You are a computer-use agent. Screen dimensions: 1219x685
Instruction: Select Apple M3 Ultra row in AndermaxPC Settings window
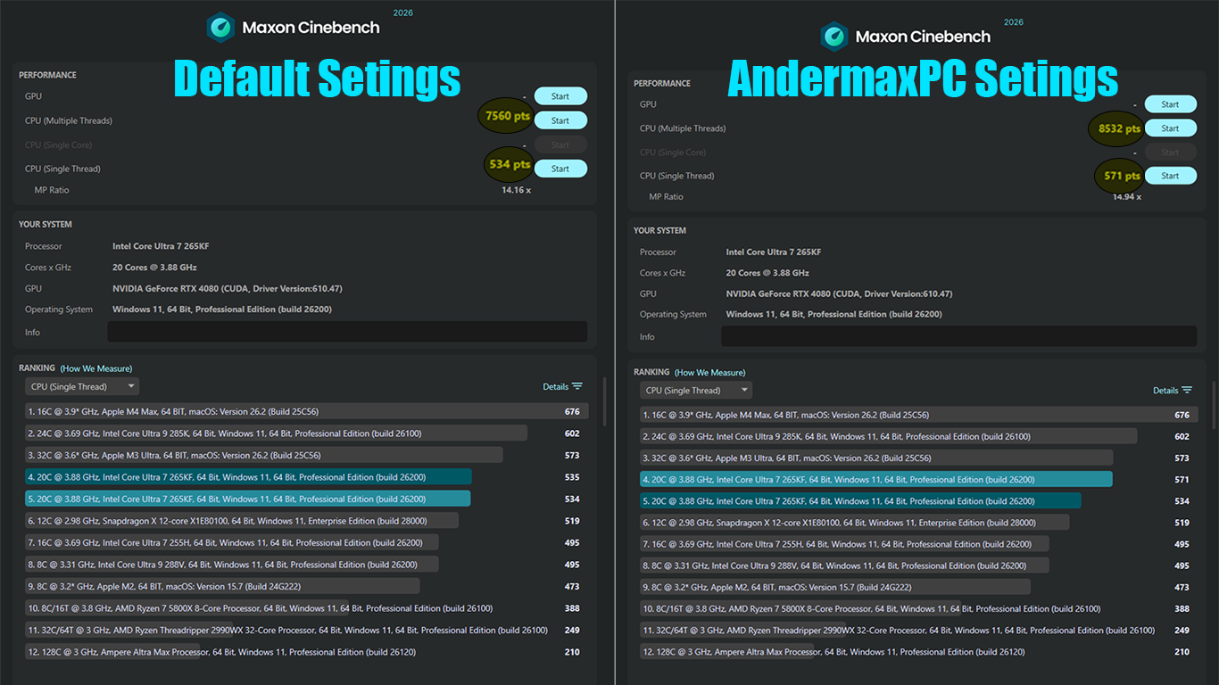[917, 458]
